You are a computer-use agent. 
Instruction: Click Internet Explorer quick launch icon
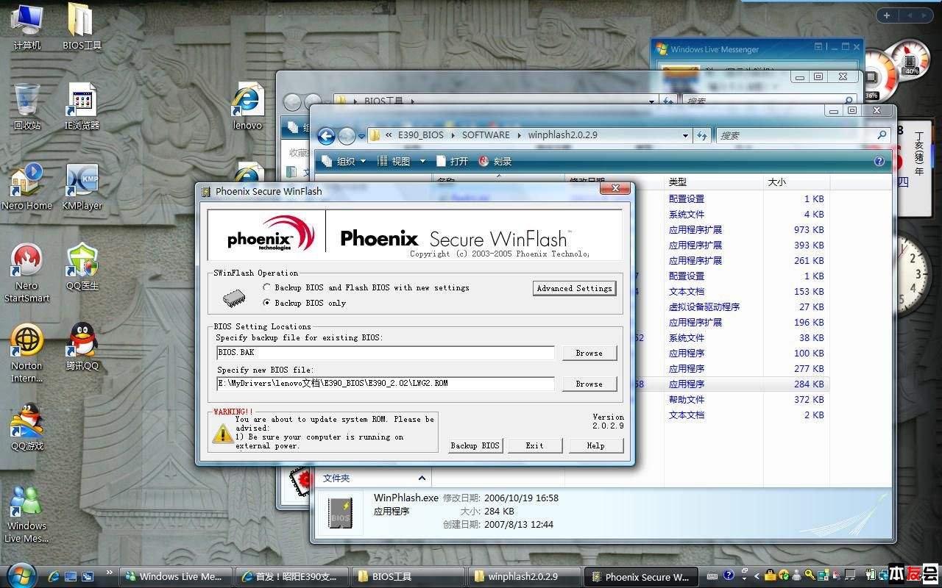tap(54, 576)
